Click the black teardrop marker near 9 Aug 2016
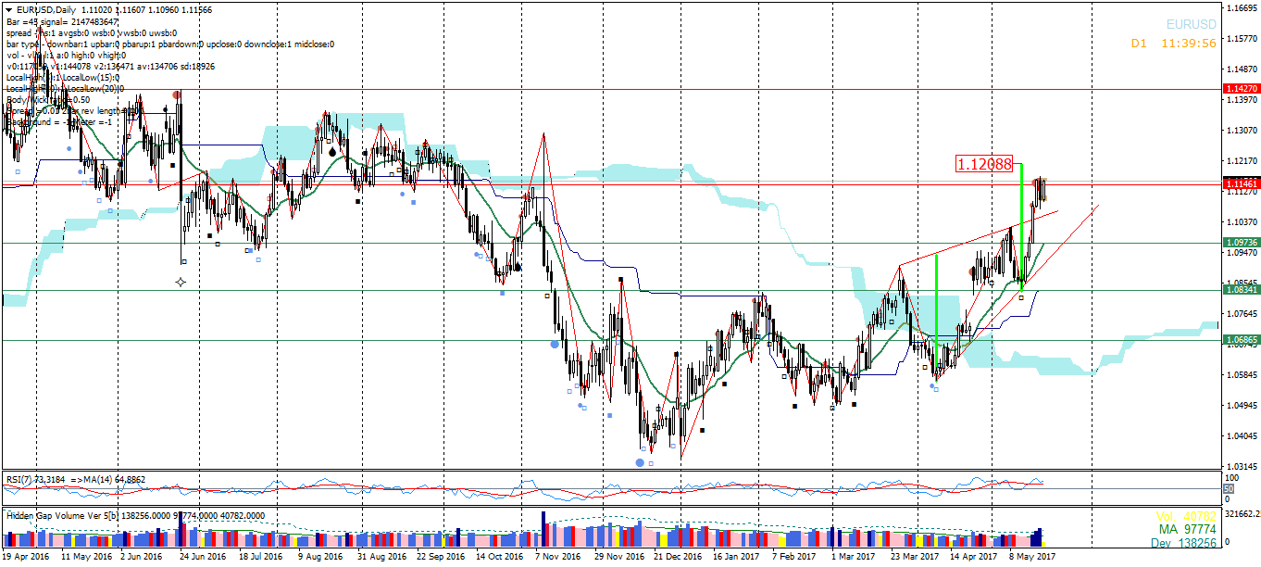Image resolution: width=1261 pixels, height=567 pixels. point(334,150)
